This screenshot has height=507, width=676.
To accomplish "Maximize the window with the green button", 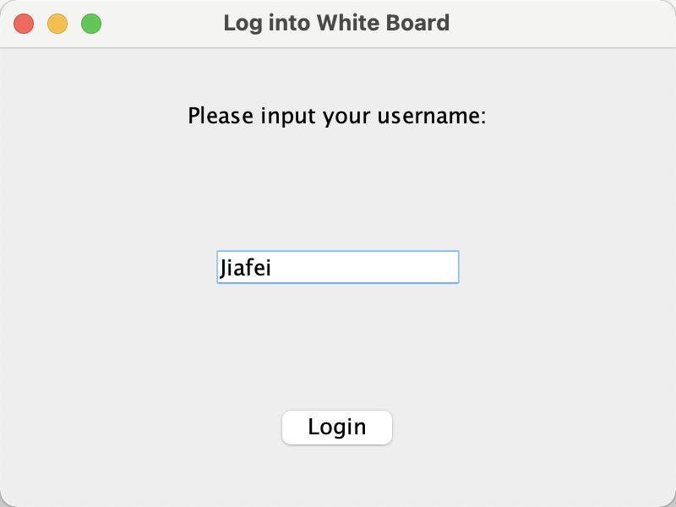I will pos(91,24).
